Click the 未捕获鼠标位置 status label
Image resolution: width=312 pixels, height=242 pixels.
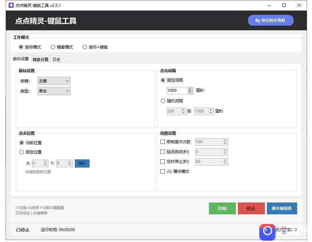pyautogui.click(x=38, y=172)
